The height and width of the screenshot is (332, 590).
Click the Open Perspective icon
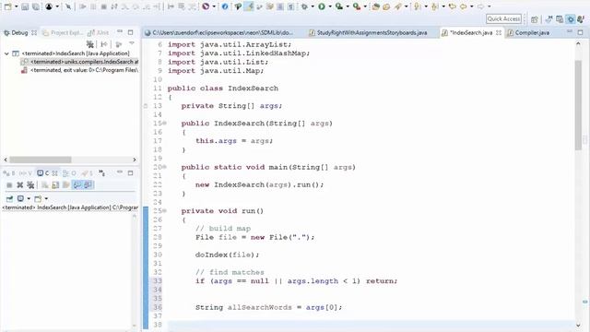pos(535,19)
